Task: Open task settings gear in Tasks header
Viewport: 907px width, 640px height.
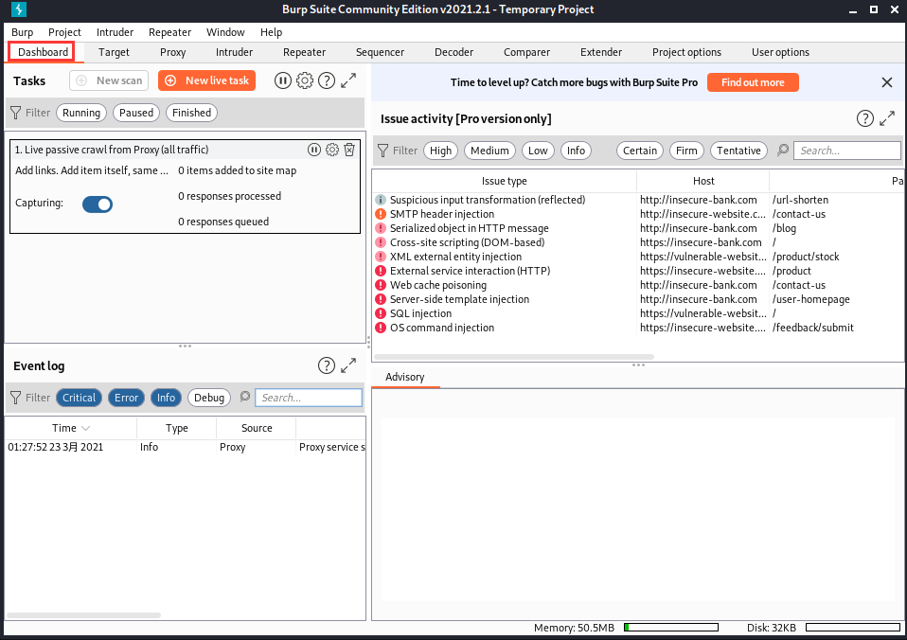Action: tap(305, 80)
